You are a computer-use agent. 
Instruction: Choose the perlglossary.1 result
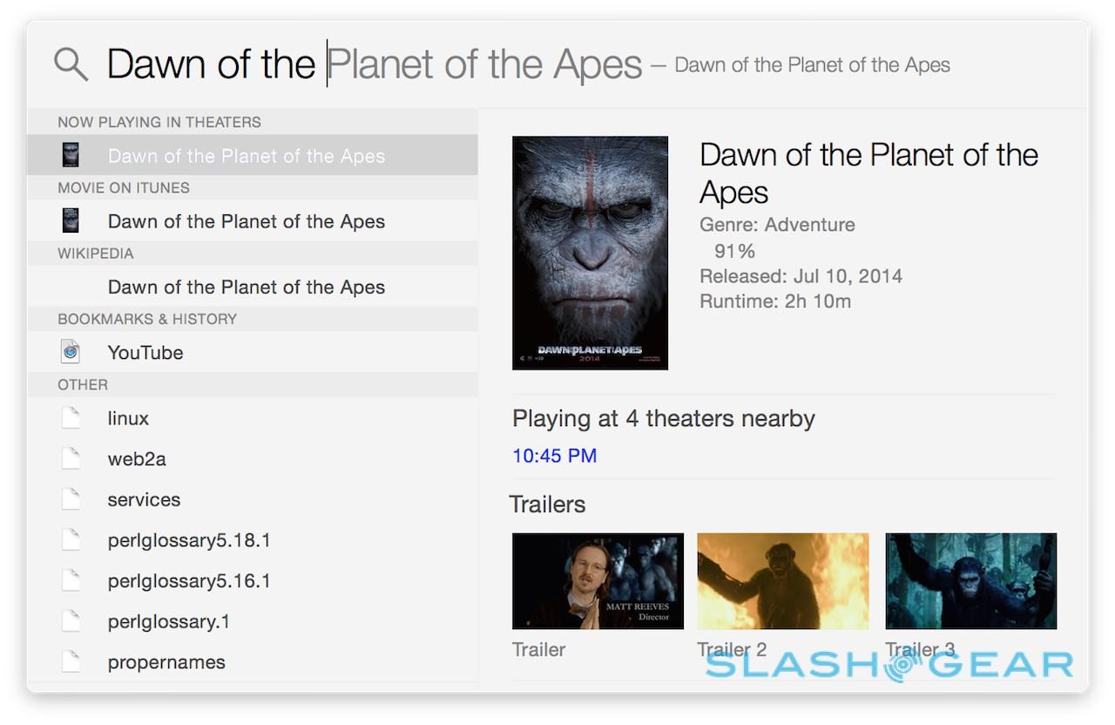pos(169,621)
